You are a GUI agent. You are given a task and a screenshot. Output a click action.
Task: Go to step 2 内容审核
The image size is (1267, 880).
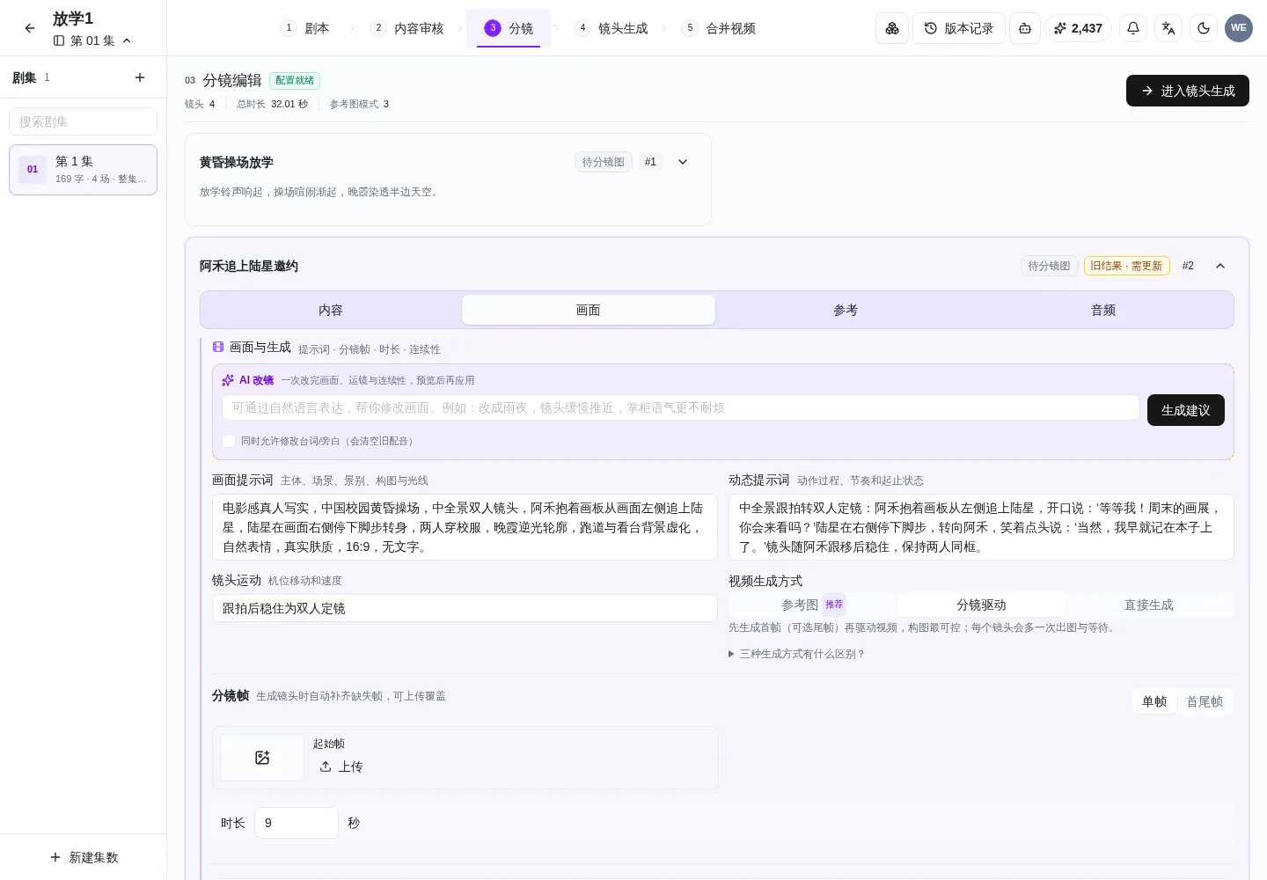pyautogui.click(x=407, y=28)
